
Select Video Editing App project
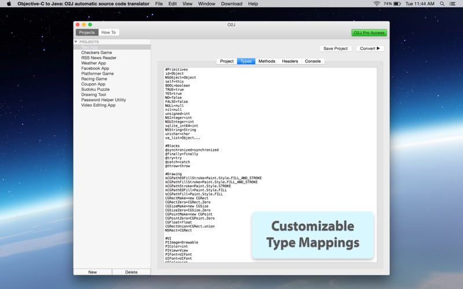tap(112, 105)
